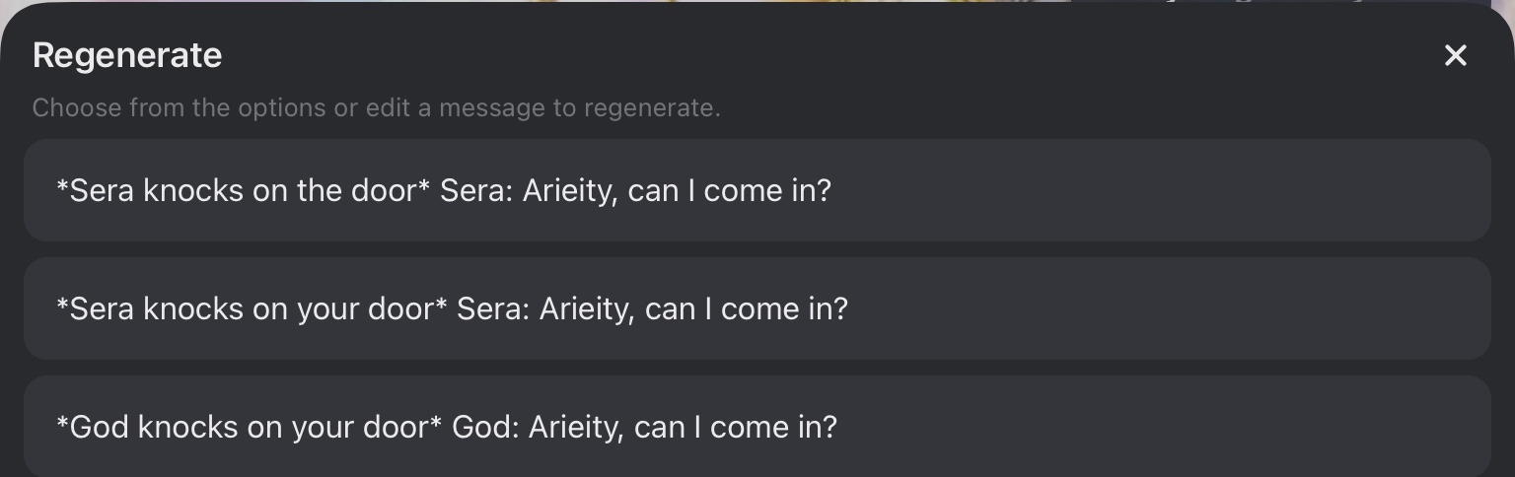
Task: Pick the "God knocks on your door" message
Action: point(446,427)
